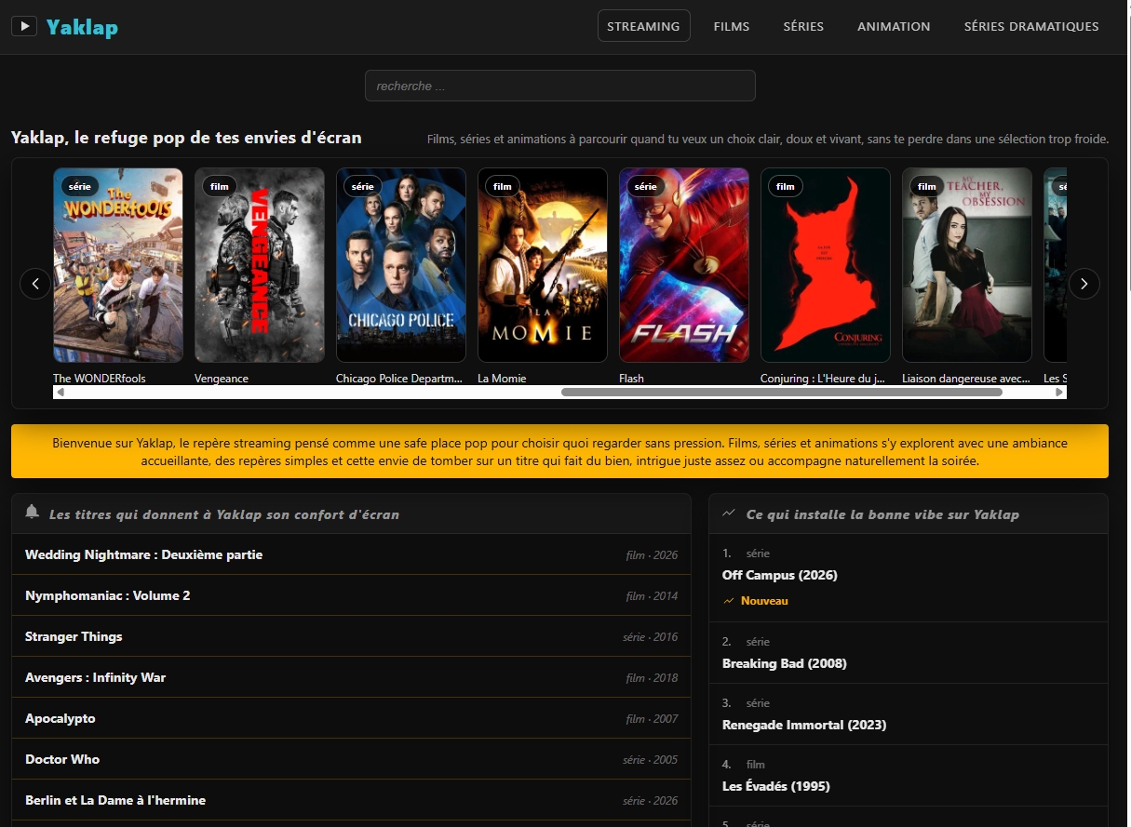This screenshot has height=827, width=1131.
Task: Click the trending icon beside bonne vibe heading
Action: click(729, 513)
